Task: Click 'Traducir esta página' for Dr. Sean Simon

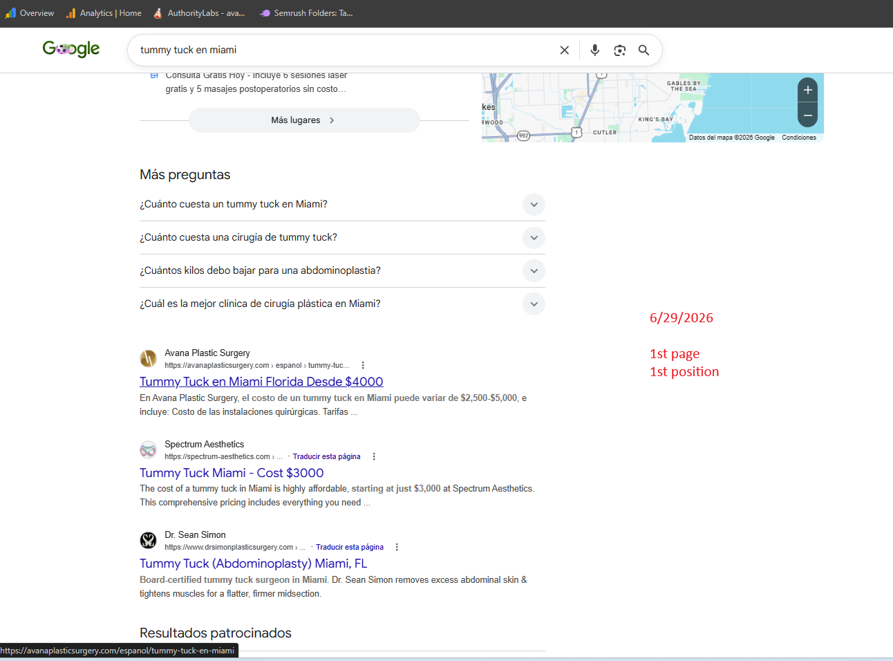Action: click(350, 547)
